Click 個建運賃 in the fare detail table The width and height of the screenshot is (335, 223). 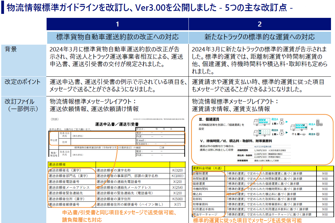pyautogui.click(x=199, y=184)
